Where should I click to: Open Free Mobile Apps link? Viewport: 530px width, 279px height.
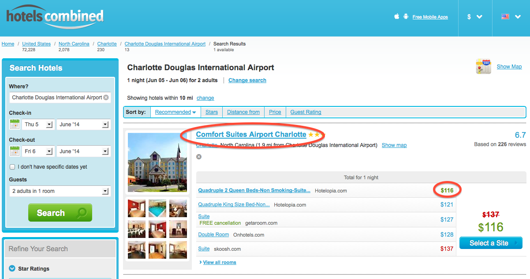click(x=430, y=17)
